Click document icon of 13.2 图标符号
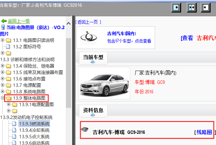This screenshot has height=145, width=216. pyautogui.click(x=8, y=47)
